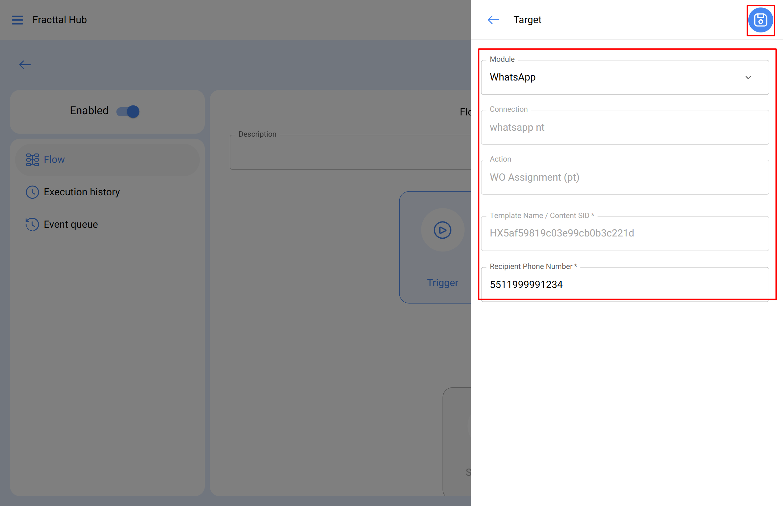
Task: Expand the Module dropdown chevron
Action: pos(748,78)
